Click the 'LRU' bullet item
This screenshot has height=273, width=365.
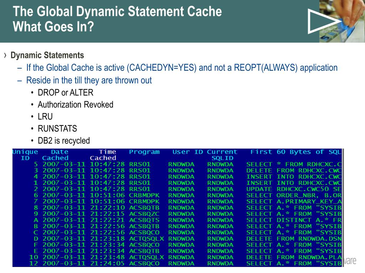45,117
